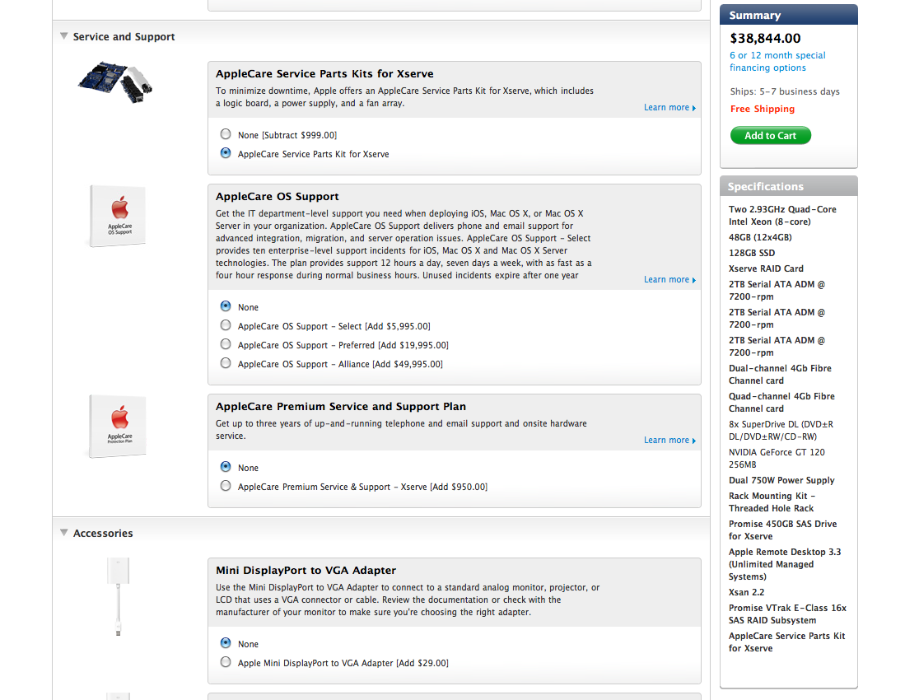Click the 48GB (12x4GB) specification
The image size is (905, 700).
pyautogui.click(x=760, y=237)
